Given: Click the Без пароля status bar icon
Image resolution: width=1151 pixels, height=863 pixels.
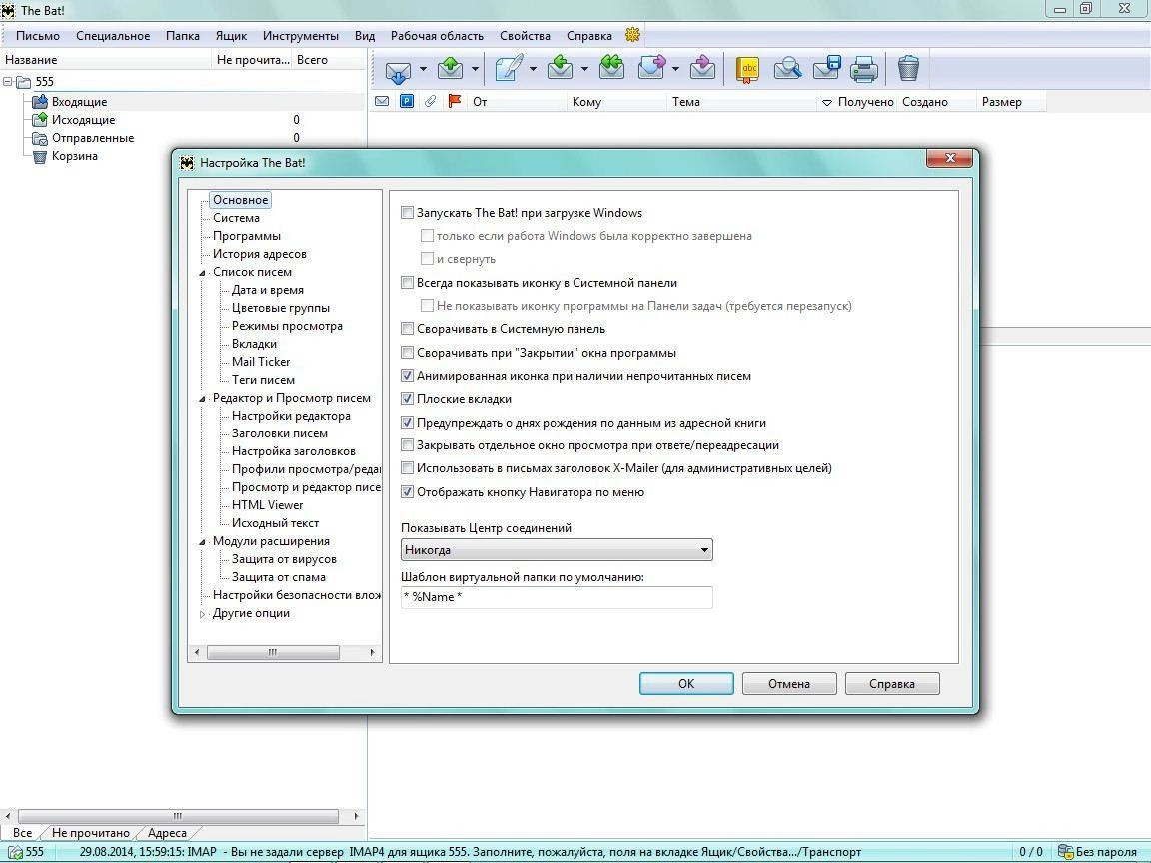Looking at the screenshot, I should point(1065,852).
